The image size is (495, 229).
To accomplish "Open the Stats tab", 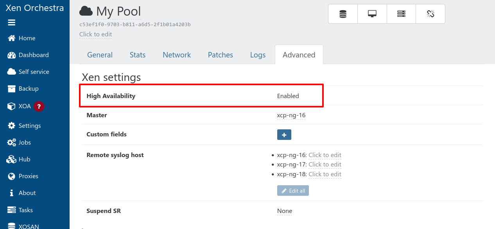I will [x=138, y=55].
